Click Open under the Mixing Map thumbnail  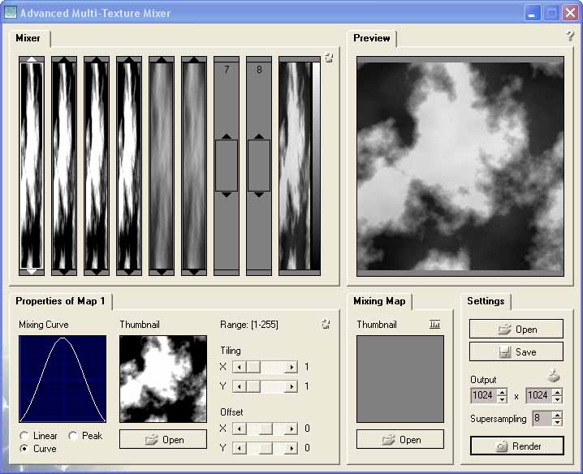tap(400, 439)
